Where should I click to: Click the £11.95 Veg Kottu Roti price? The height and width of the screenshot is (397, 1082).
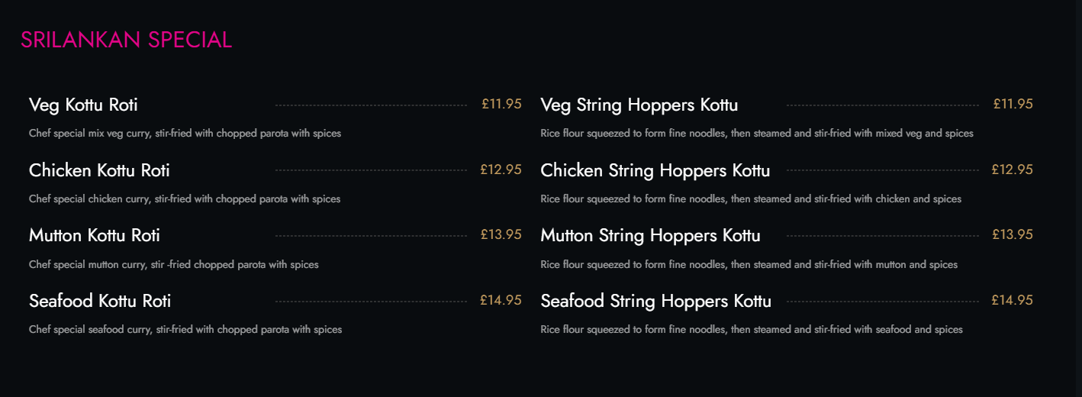coord(501,104)
